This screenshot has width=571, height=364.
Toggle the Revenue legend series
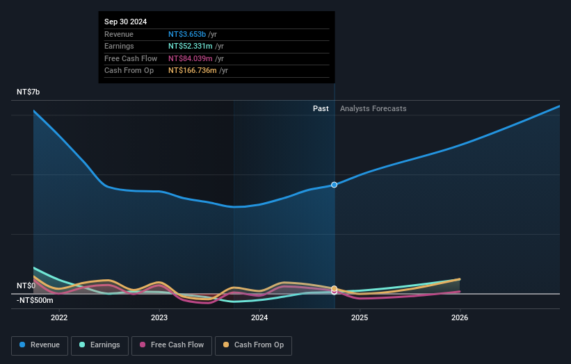click(x=40, y=345)
